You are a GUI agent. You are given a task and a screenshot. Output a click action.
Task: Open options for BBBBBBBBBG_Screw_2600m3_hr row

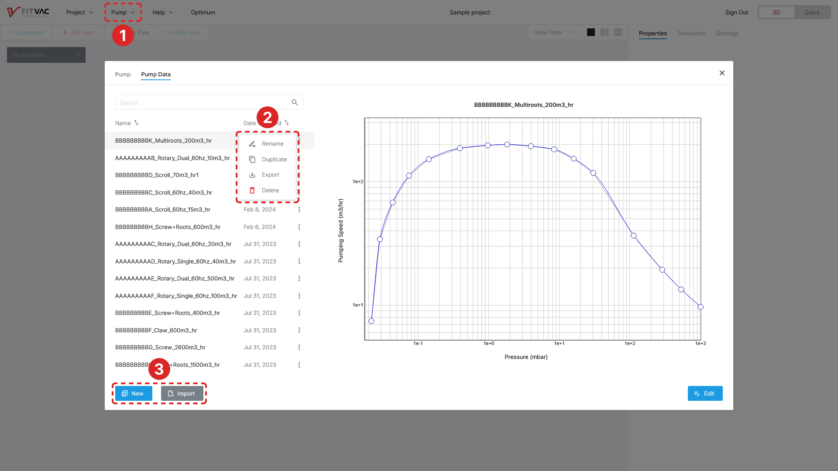tap(299, 348)
